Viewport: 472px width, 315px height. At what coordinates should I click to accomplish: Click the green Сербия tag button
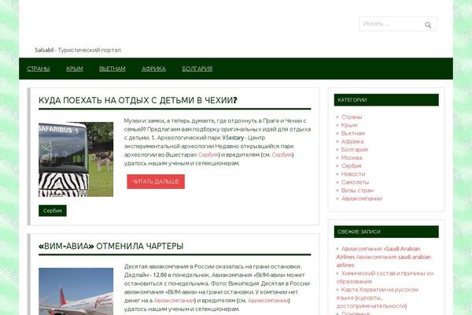pos(53,211)
